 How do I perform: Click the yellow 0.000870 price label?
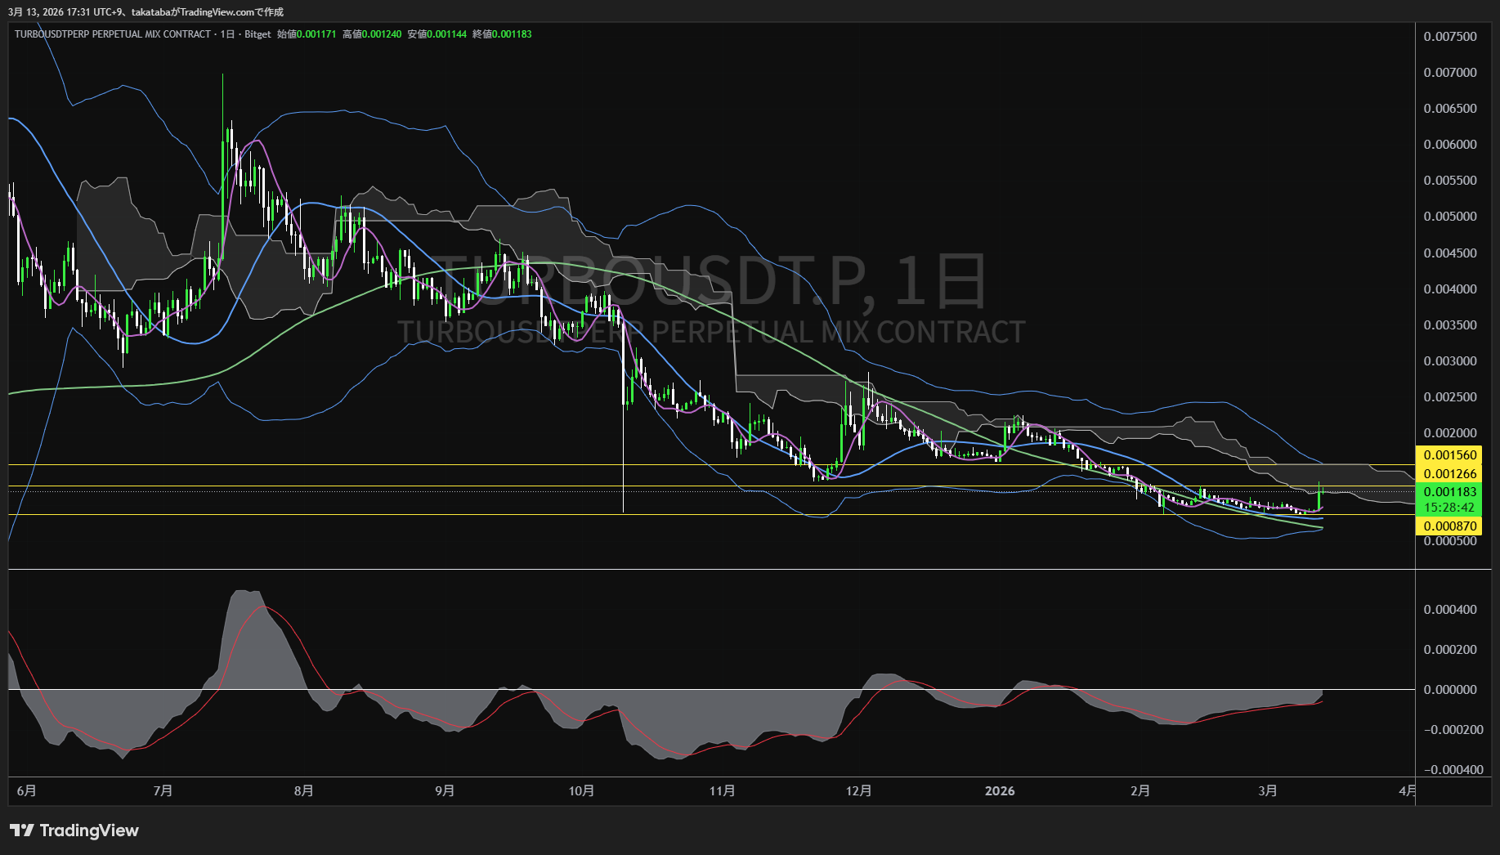pos(1449,526)
